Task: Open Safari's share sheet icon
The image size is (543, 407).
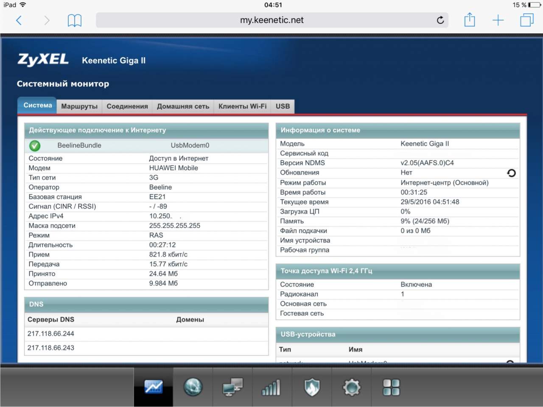Action: click(x=470, y=20)
